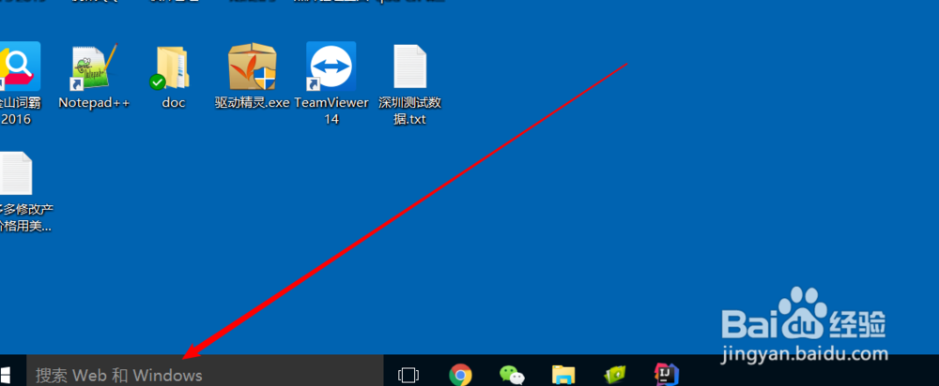Viewport: 939px width, 386px height.
Task: Open Task View from the taskbar
Action: [x=408, y=376]
